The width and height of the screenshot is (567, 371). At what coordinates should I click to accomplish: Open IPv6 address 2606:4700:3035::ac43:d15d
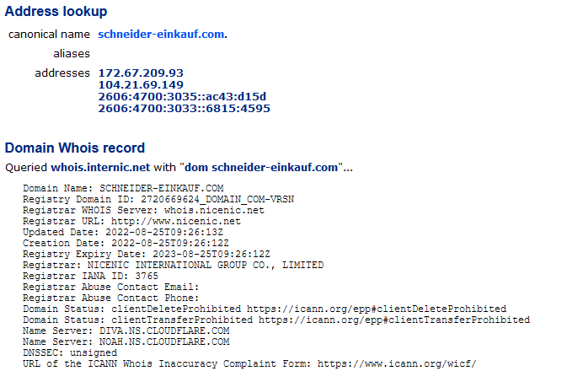[182, 97]
